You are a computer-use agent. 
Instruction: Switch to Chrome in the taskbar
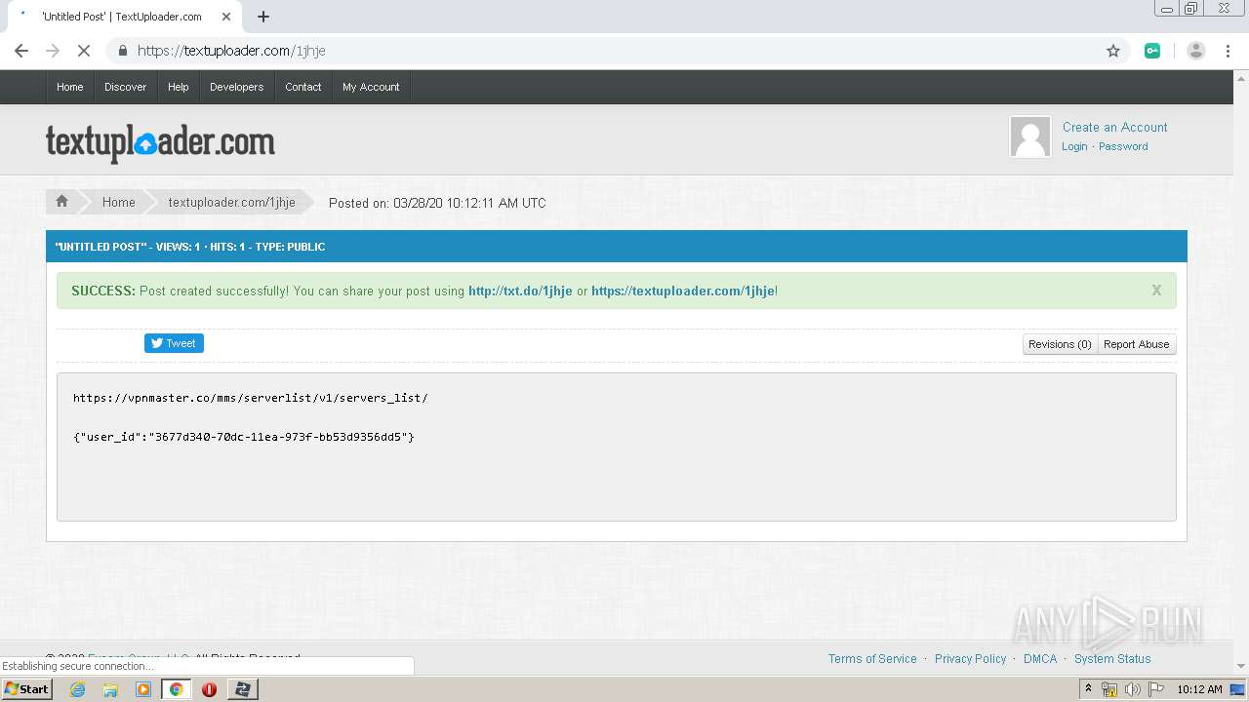click(177, 689)
